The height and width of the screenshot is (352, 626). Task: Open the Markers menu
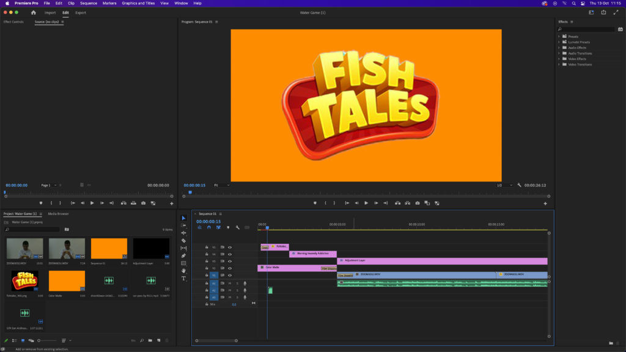click(109, 3)
